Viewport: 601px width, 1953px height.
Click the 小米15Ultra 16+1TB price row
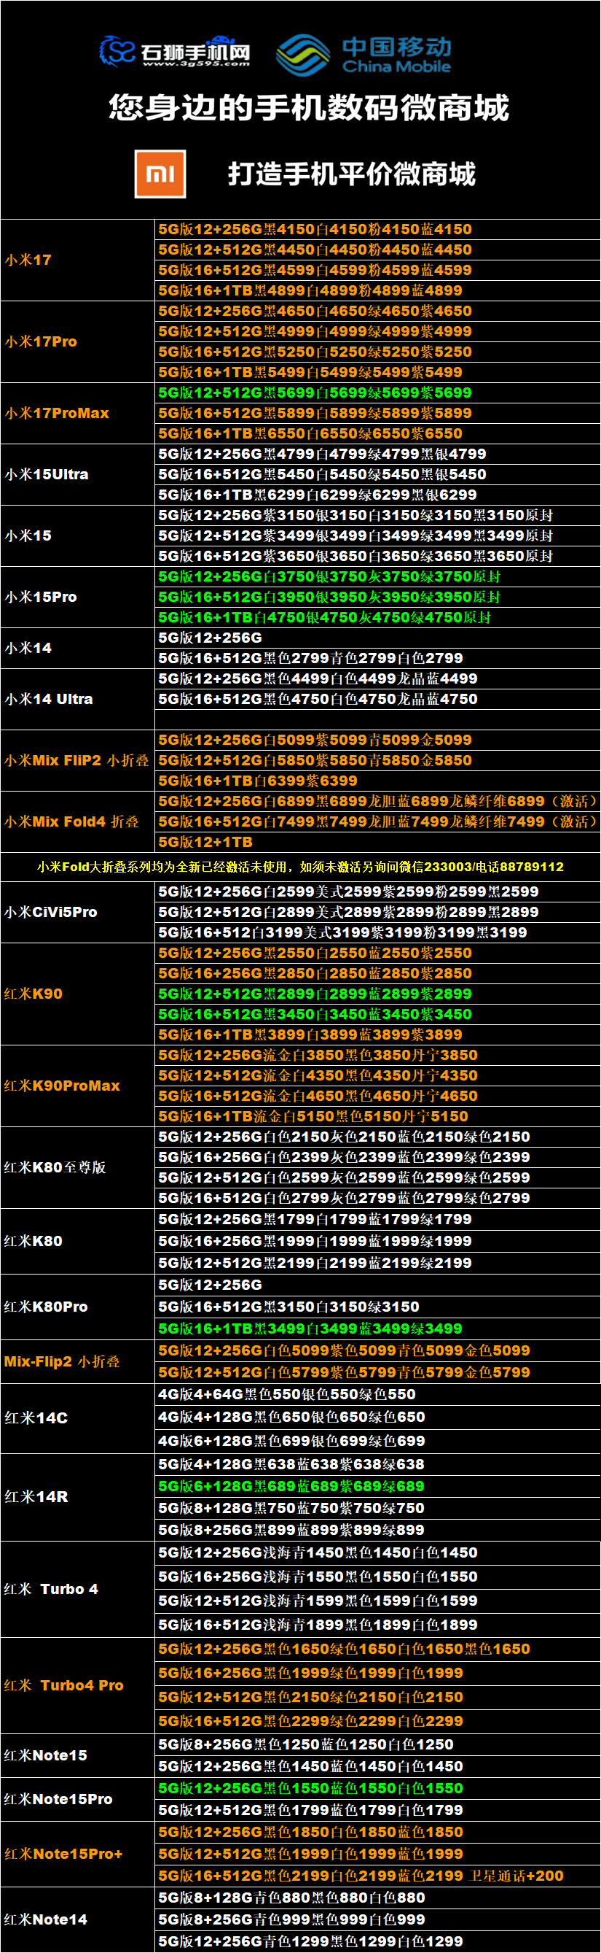317,495
